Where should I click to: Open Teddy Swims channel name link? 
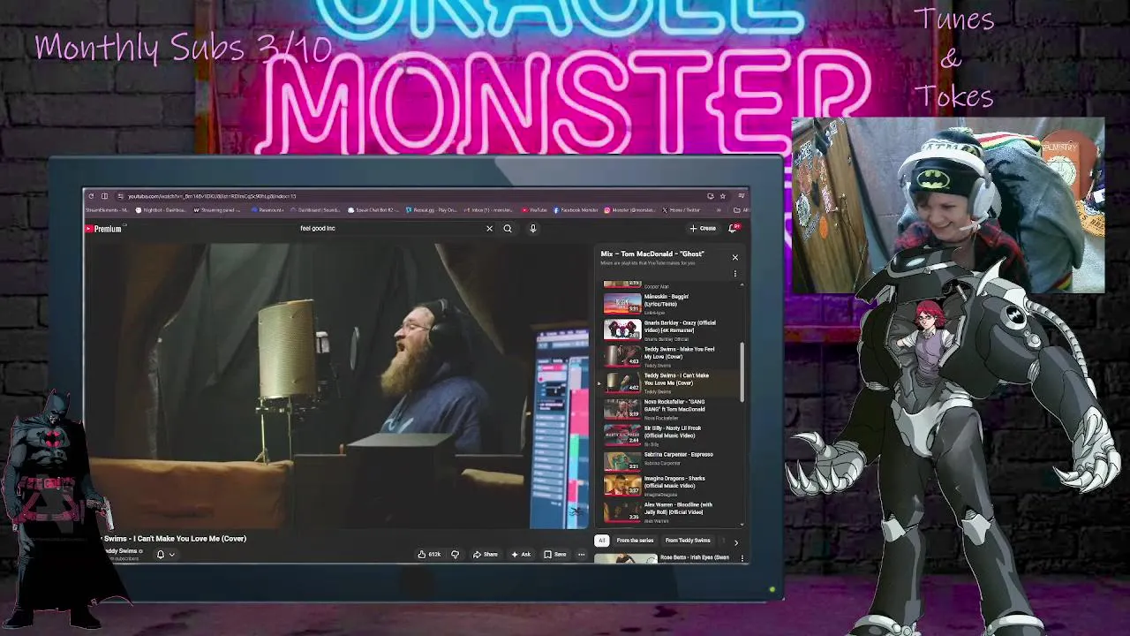tap(122, 551)
